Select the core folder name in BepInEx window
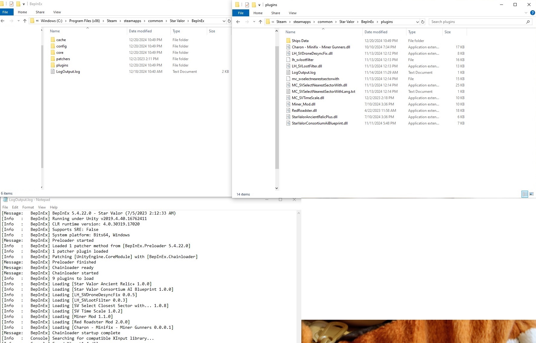 60,53
